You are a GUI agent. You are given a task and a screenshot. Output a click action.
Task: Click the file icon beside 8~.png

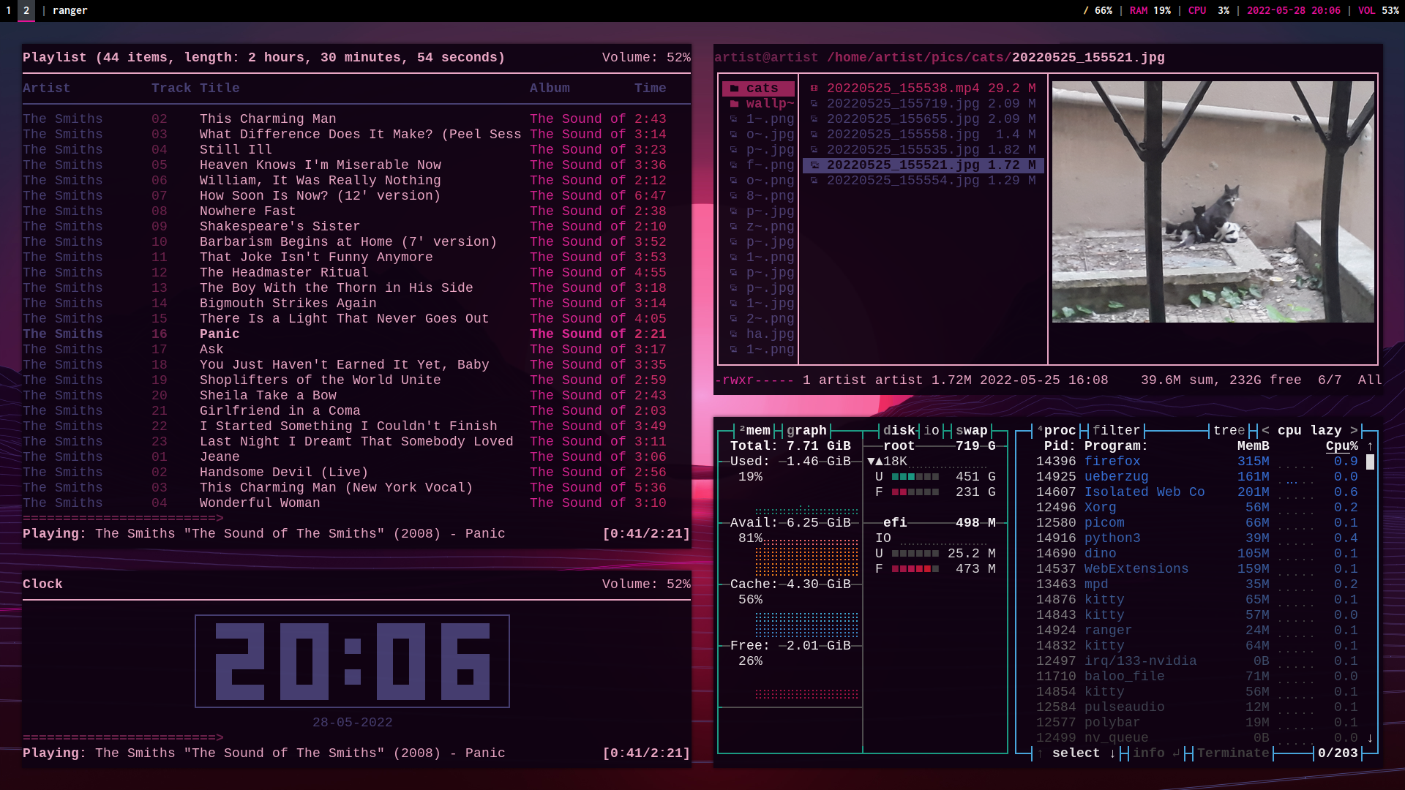[x=734, y=196]
